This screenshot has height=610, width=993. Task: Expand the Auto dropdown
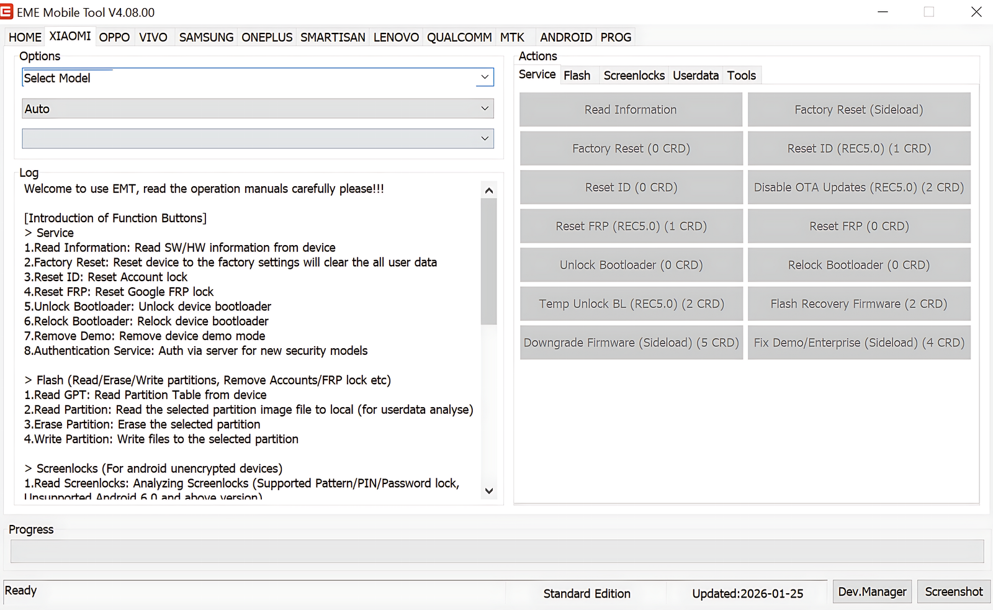(x=485, y=108)
